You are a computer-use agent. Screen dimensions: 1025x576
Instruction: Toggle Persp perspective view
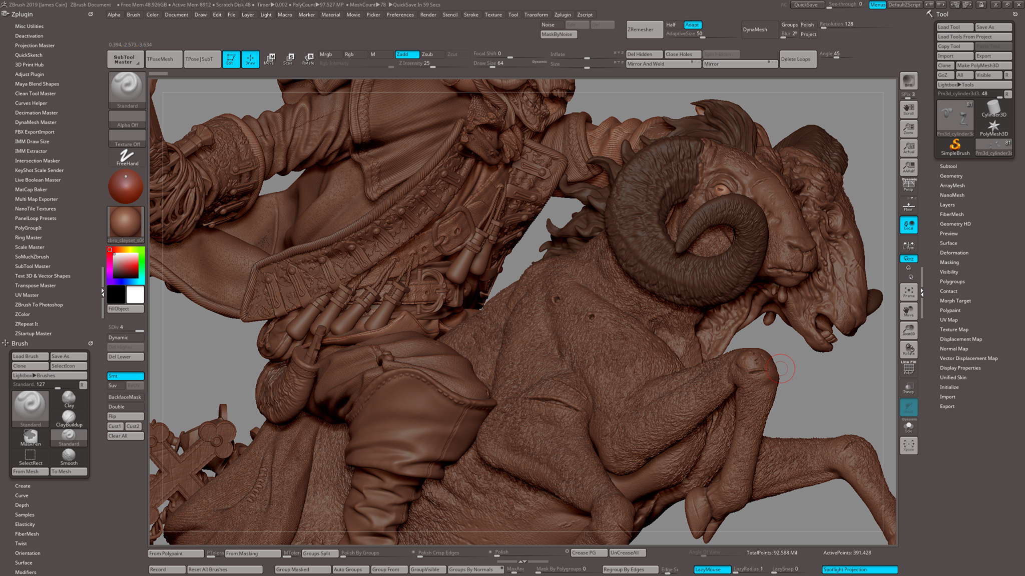tap(908, 185)
